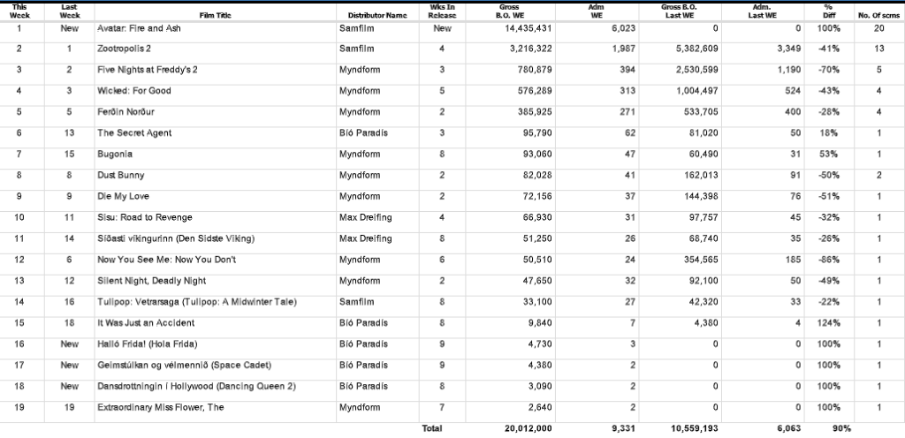Click the No. of scrns column header
905x438 pixels.
[878, 15]
